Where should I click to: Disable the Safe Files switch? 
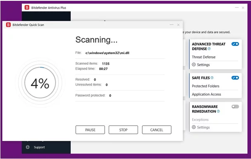point(235,78)
